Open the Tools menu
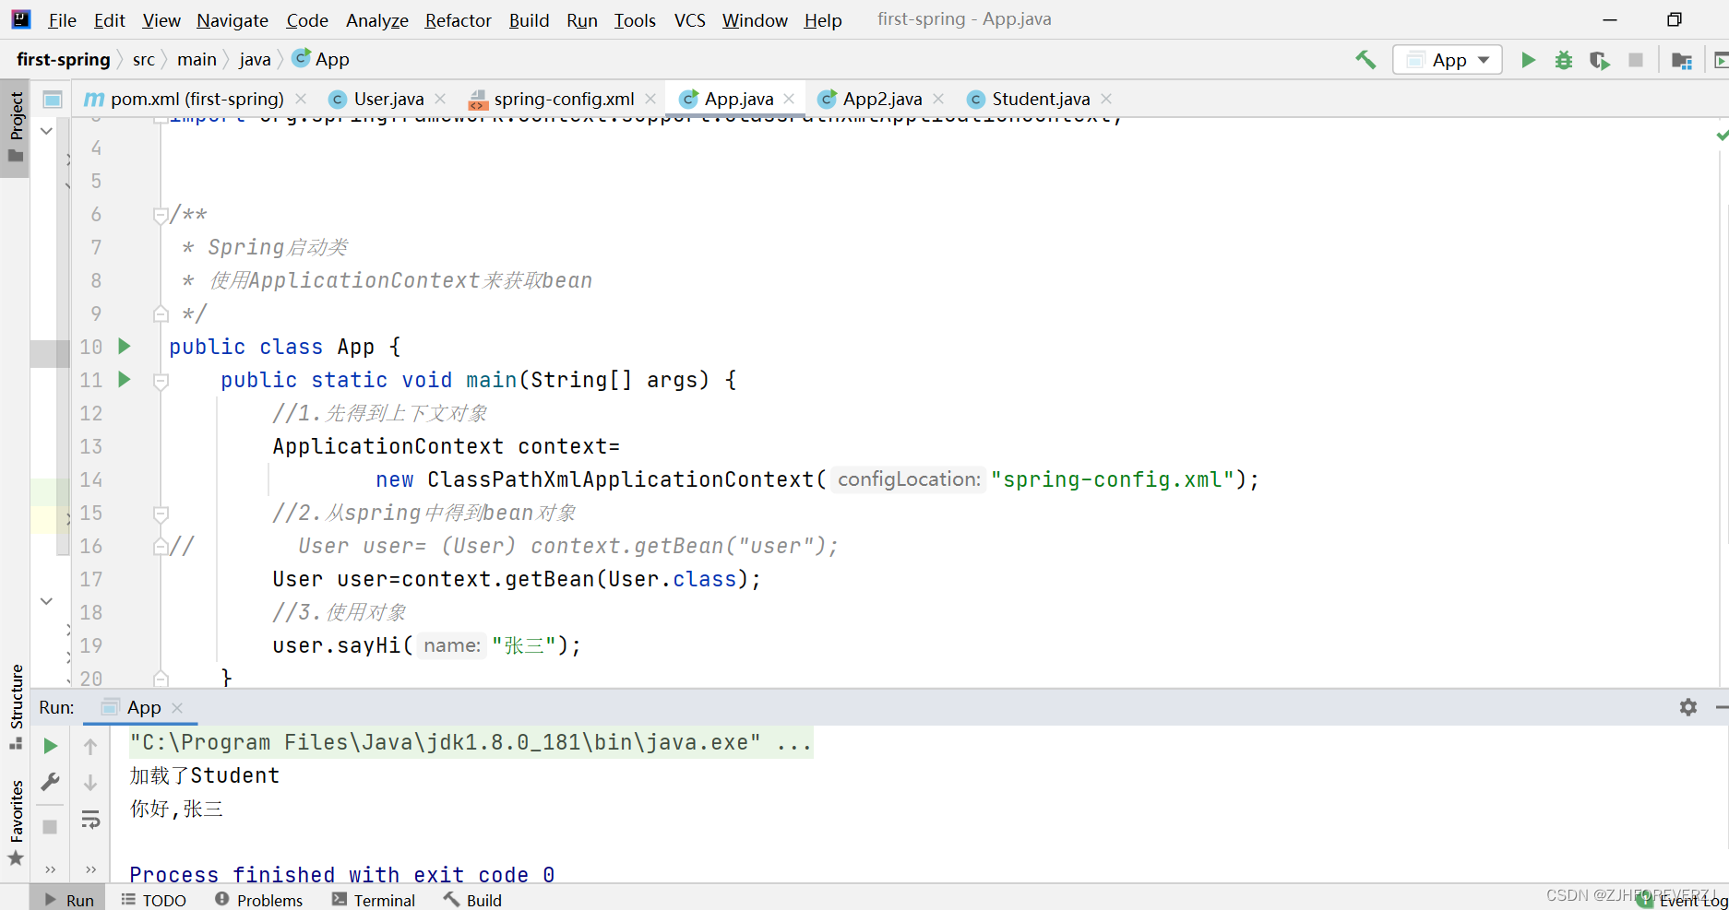 (635, 19)
